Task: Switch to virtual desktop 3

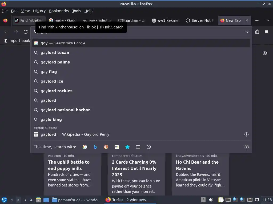Action: (x=25, y=200)
